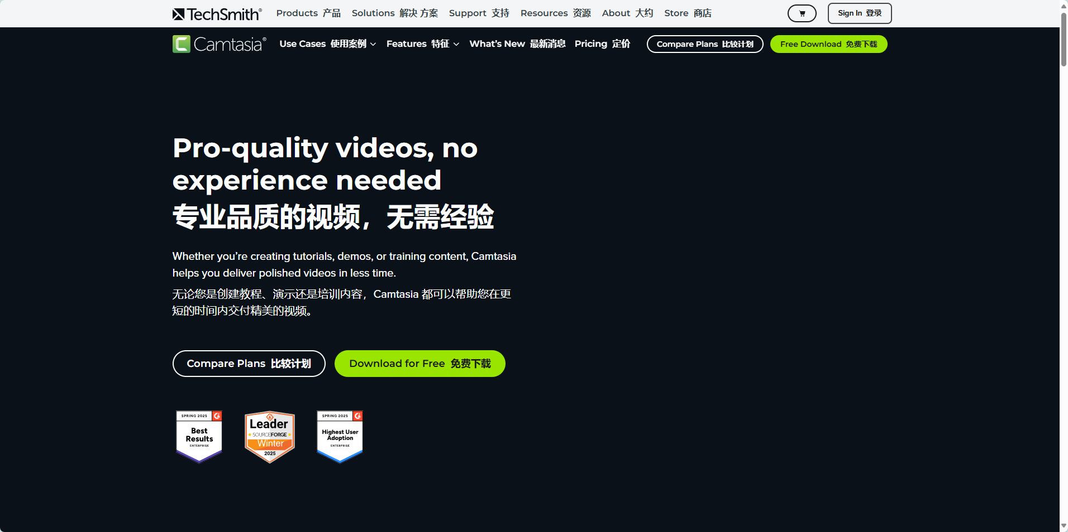Expand the Features dropdown
Viewport: 1068px width, 532px height.
tap(423, 44)
